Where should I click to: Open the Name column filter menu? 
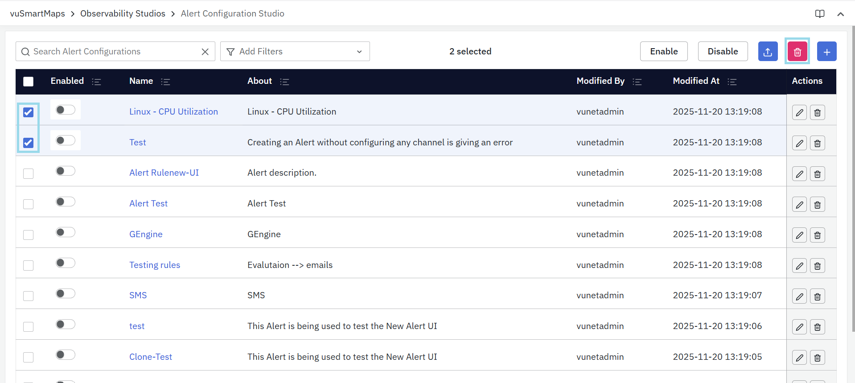[x=165, y=82]
